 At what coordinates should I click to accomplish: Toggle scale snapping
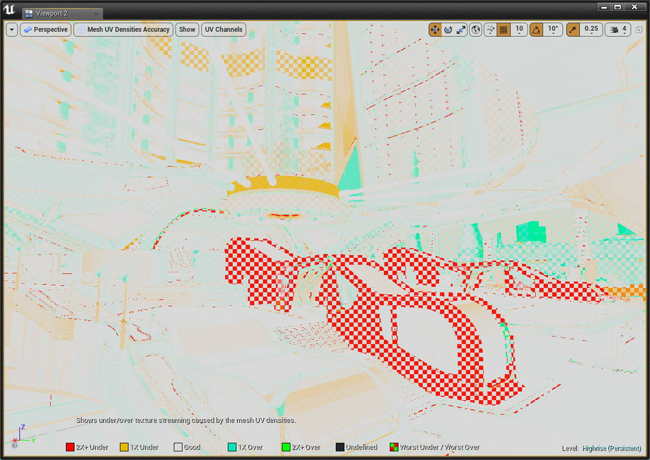click(573, 30)
